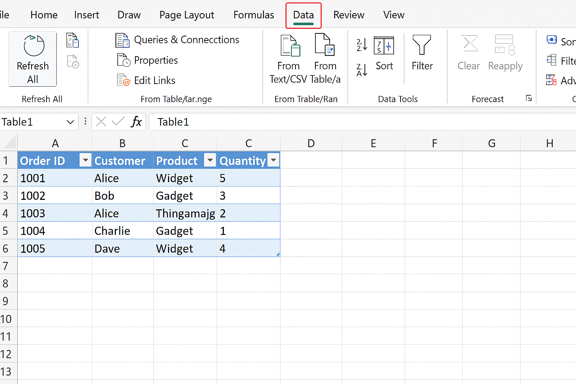This screenshot has width=576, height=384.
Task: Click the small document icon beside Refresh All
Action: 72,40
